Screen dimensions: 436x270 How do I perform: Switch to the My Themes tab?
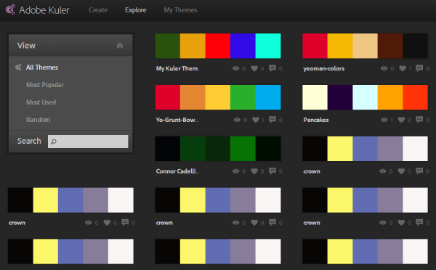coord(180,10)
